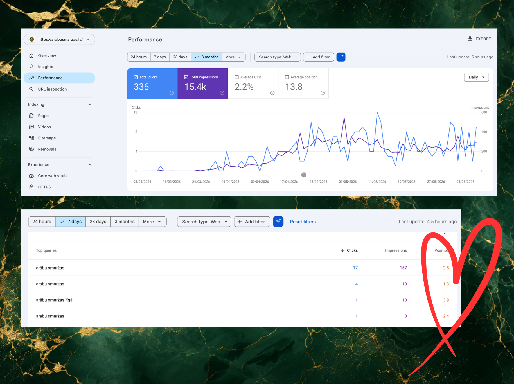Open the Sitemaps icon in Indexing

(31, 138)
